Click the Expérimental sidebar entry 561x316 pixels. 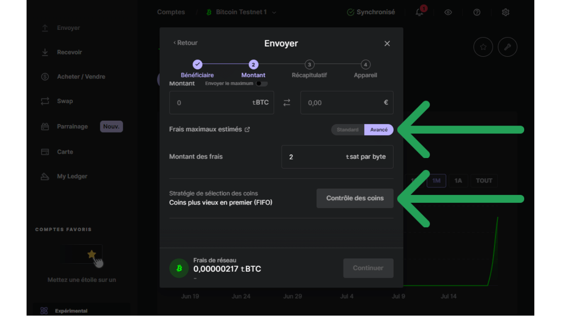point(82,310)
